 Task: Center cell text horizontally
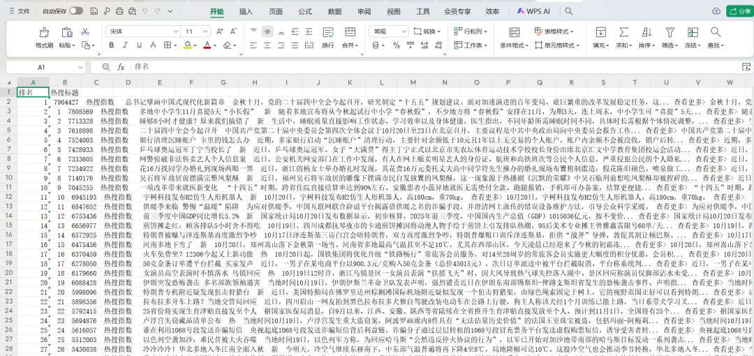[268, 45]
